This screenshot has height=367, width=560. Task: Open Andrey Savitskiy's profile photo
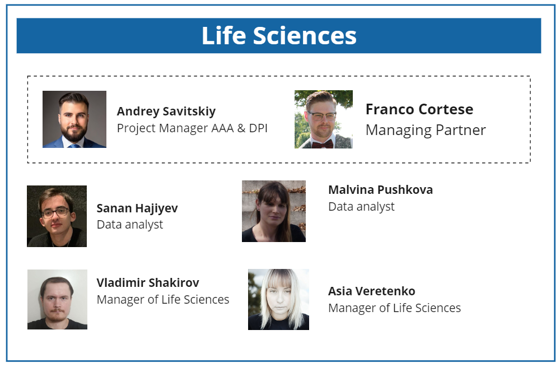tap(74, 119)
